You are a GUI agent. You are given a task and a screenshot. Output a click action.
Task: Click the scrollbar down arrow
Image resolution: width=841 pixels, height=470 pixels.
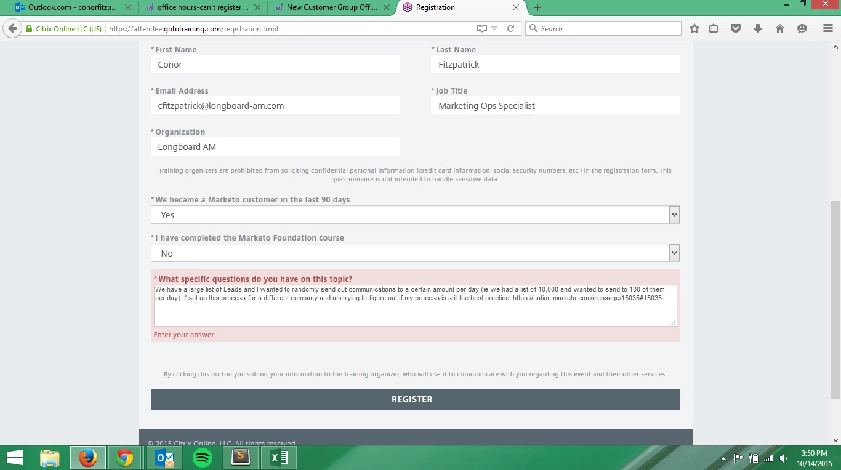835,440
